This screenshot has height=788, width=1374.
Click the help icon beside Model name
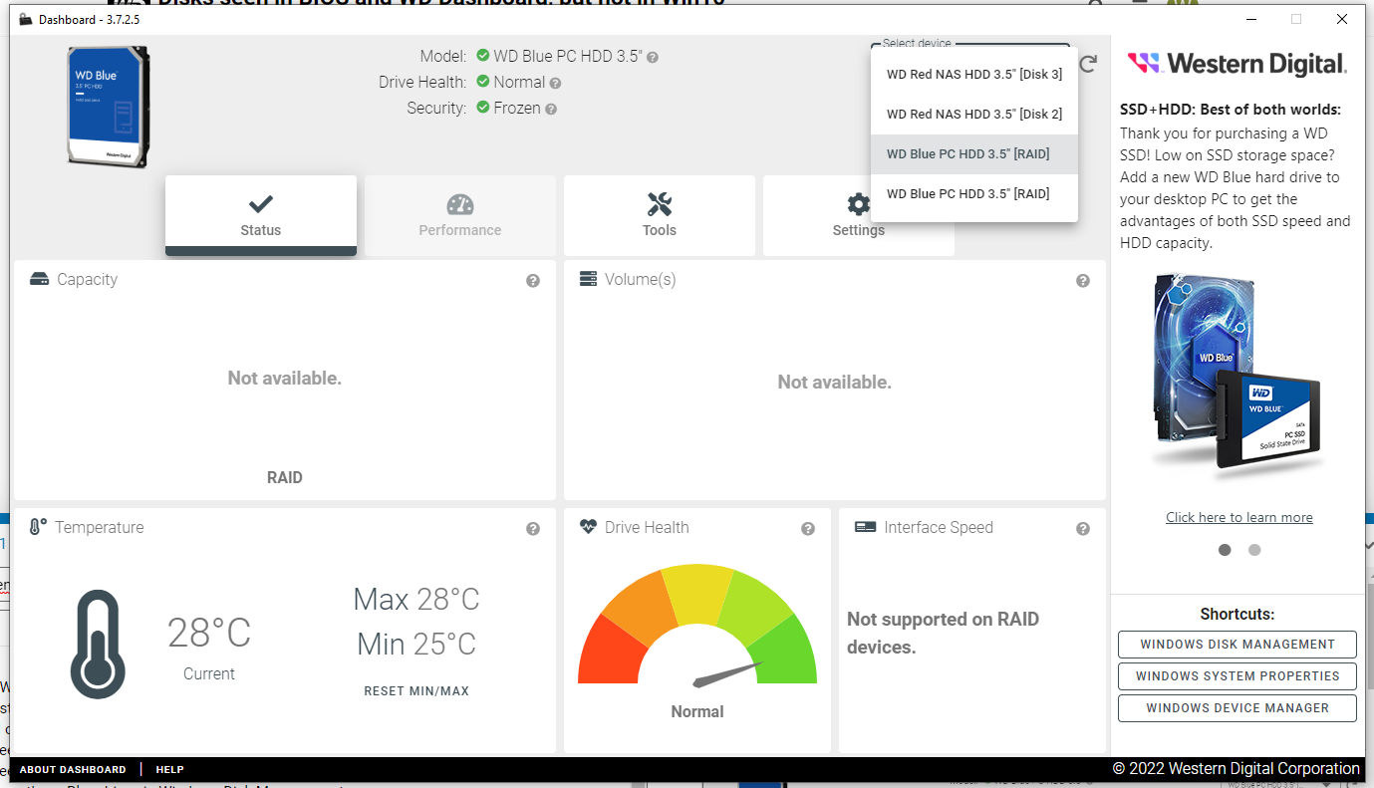pyautogui.click(x=653, y=57)
